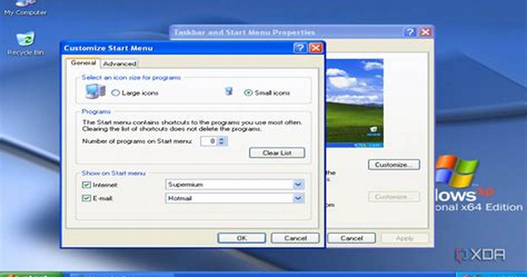Click the help question mark in Customize Start Menu
Image resolution: width=527 pixels, height=277 pixels.
(x=300, y=48)
